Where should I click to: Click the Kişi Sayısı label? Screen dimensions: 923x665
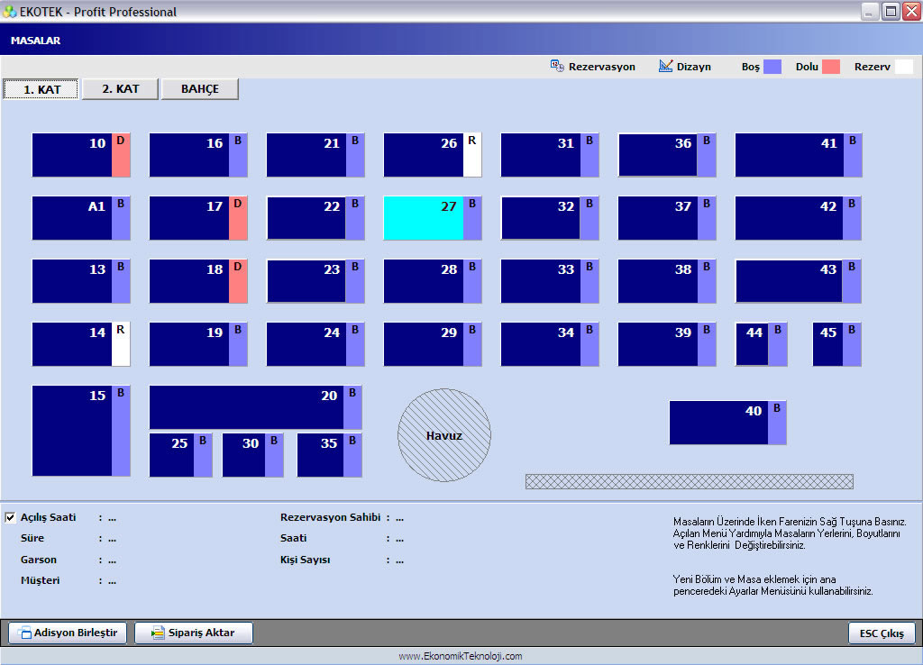(x=305, y=560)
